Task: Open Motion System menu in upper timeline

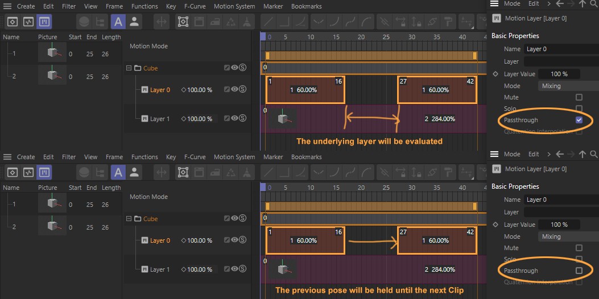Action: [234, 6]
